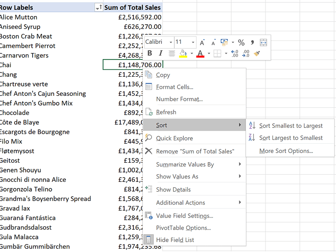Viewport: 336px width, 252px height.
Task: Apply Percent Style format
Action: click(241, 42)
